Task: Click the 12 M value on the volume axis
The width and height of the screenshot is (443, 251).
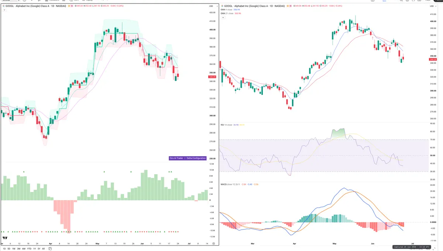Action: point(212,164)
